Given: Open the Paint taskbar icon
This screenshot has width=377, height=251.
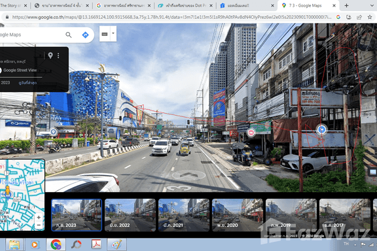Looking at the screenshot, I should pos(117,244).
